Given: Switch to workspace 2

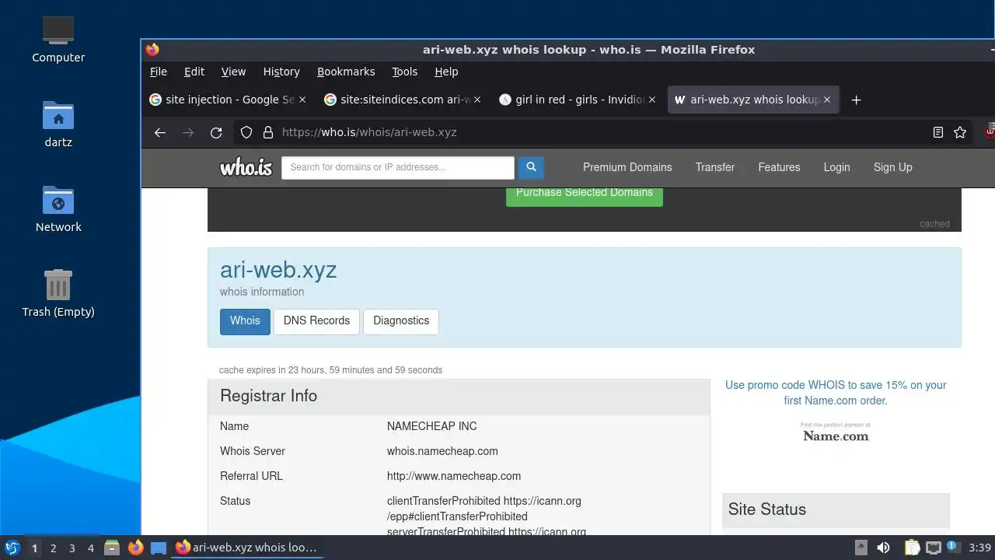Looking at the screenshot, I should tap(53, 548).
